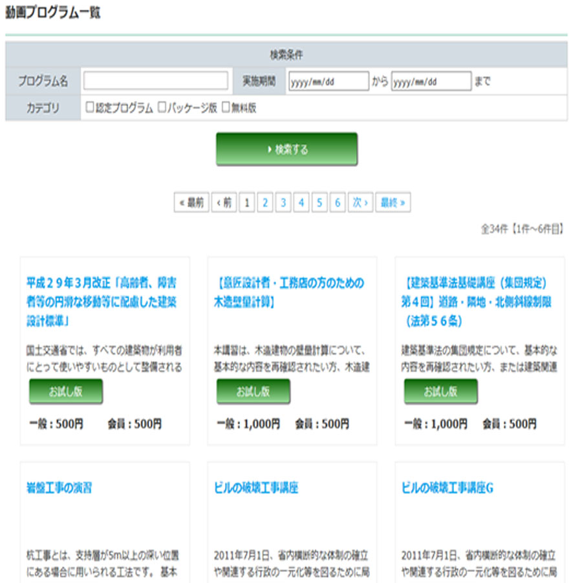Open page 6 in pagination
The image size is (573, 583).
click(337, 203)
